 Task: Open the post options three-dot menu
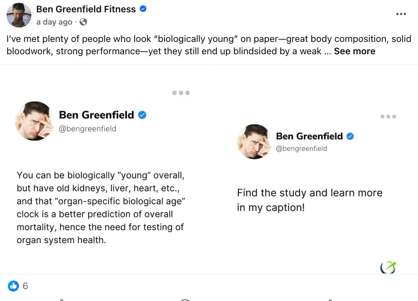click(401, 14)
